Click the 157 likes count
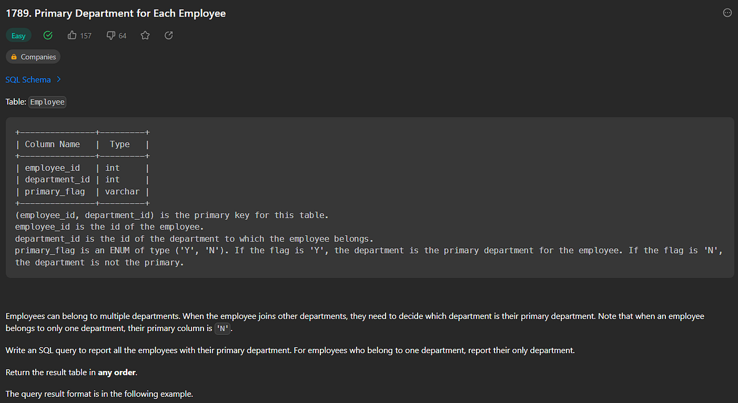The height and width of the screenshot is (403, 738). [x=85, y=35]
